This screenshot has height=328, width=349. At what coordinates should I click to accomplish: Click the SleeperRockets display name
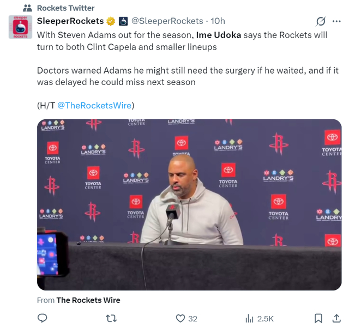pos(70,21)
